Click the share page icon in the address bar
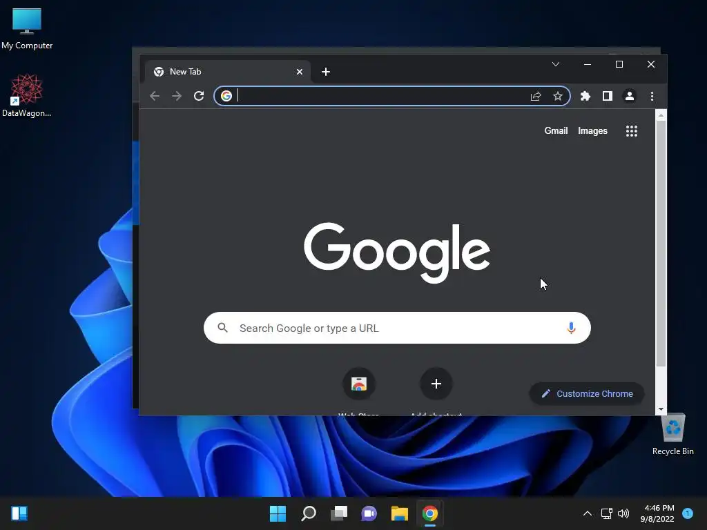 pyautogui.click(x=536, y=96)
